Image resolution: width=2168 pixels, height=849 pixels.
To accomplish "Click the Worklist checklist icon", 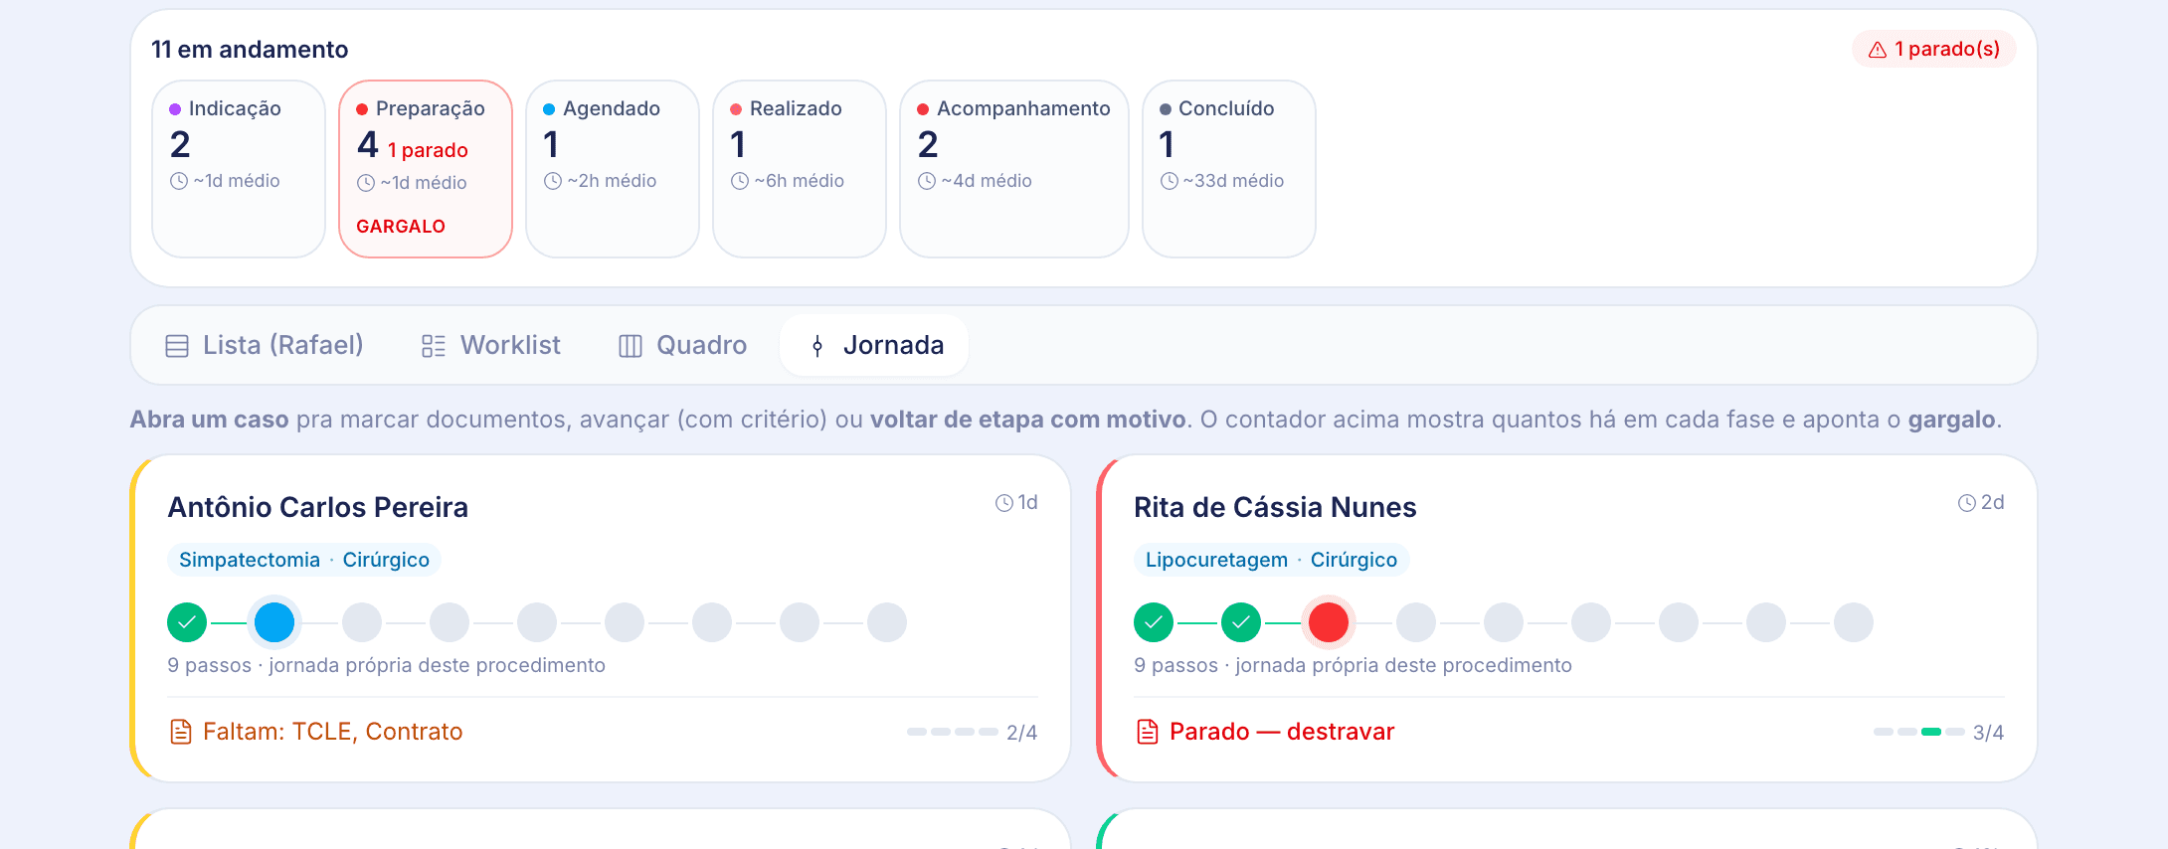I will pos(434,346).
